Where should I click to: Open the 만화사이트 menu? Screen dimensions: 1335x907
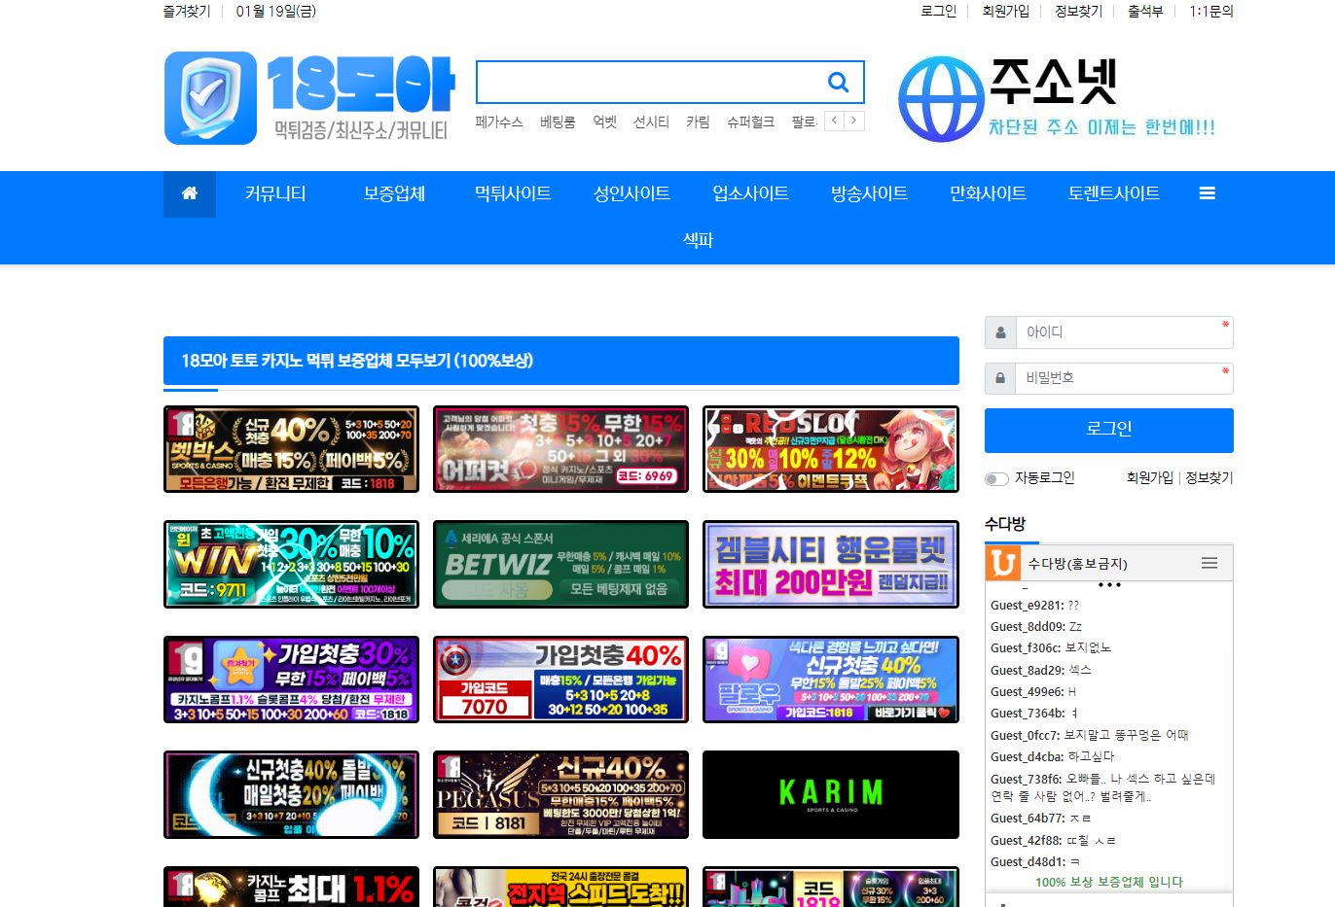coord(988,193)
